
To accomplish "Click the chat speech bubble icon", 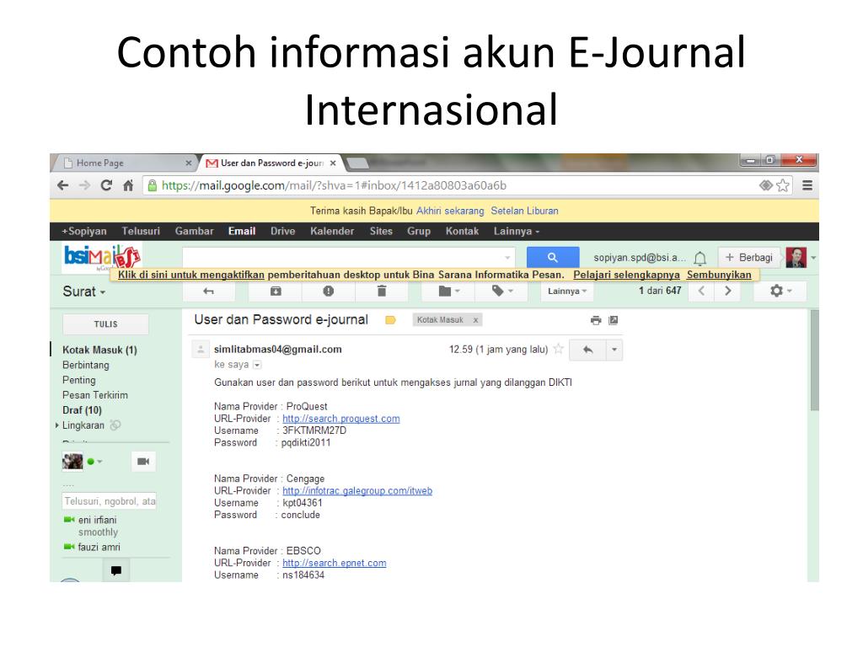I will click(116, 570).
